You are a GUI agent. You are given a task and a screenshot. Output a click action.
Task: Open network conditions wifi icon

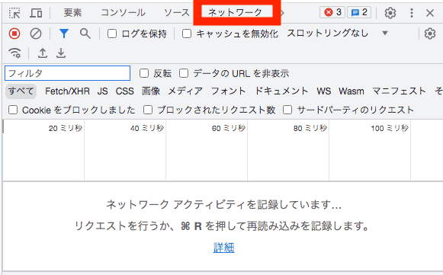[15, 53]
